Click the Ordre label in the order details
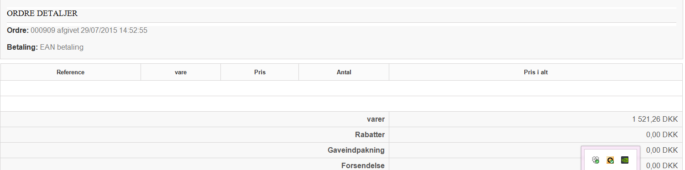Viewport: 685px width, 170px height. pos(18,31)
